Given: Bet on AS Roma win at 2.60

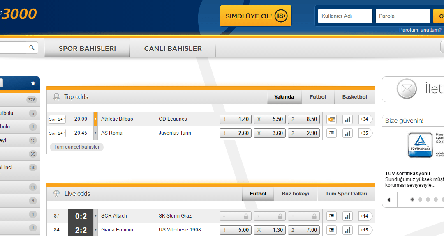Looking at the screenshot, I should (x=236, y=133).
